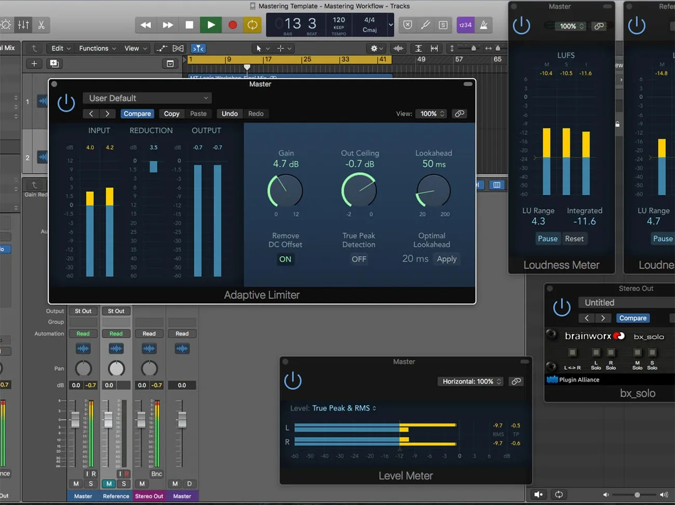Select the Scissors tool in the top-left toolbar

(x=40, y=24)
